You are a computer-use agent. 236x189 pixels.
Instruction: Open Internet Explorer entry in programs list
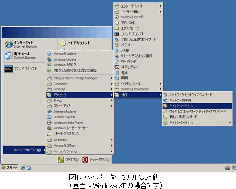coord(80,112)
